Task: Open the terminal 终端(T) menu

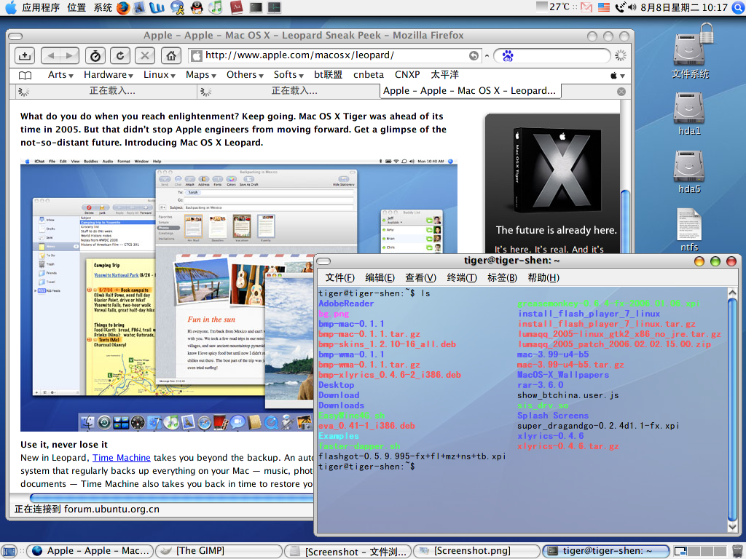Action: (461, 278)
